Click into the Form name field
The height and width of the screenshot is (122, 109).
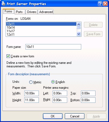click(x=53, y=47)
